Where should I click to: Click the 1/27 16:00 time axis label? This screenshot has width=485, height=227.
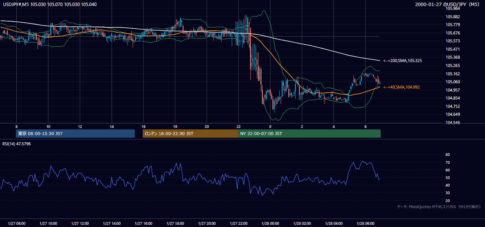[143, 224]
